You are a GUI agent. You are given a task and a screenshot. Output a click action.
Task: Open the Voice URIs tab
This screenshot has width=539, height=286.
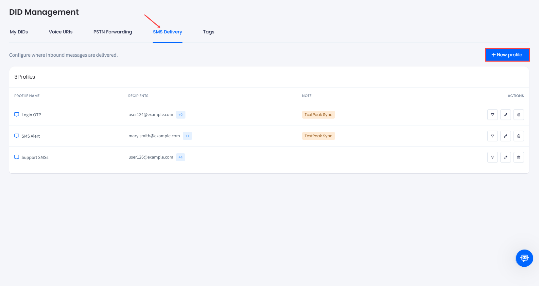click(x=61, y=32)
